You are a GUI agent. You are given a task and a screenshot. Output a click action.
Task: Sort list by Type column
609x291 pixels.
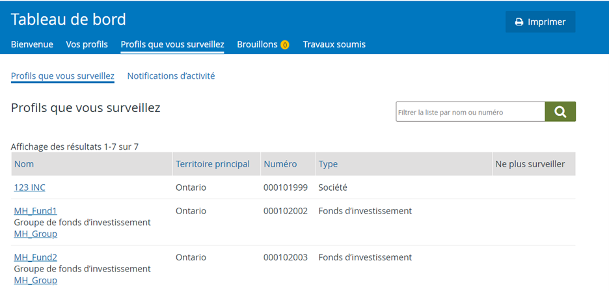pyautogui.click(x=328, y=164)
